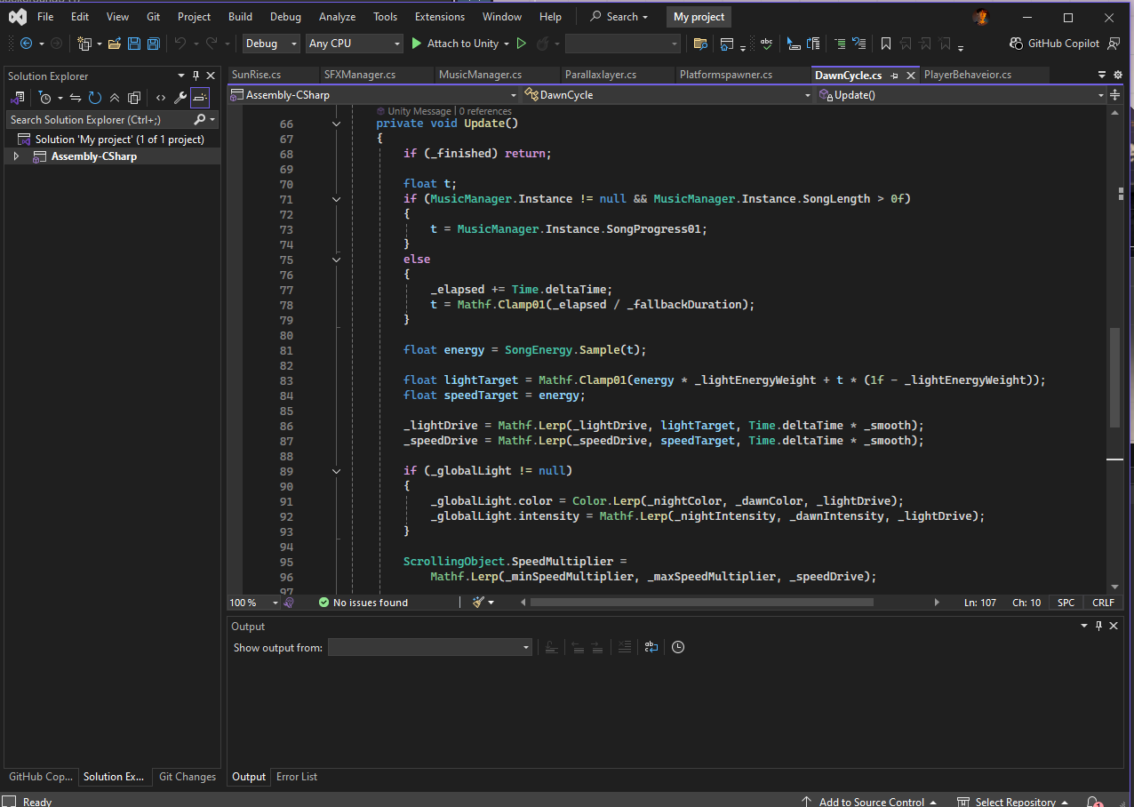Expand the Assembly-CSharp project node
Image resolution: width=1134 pixels, height=807 pixels.
click(x=16, y=156)
